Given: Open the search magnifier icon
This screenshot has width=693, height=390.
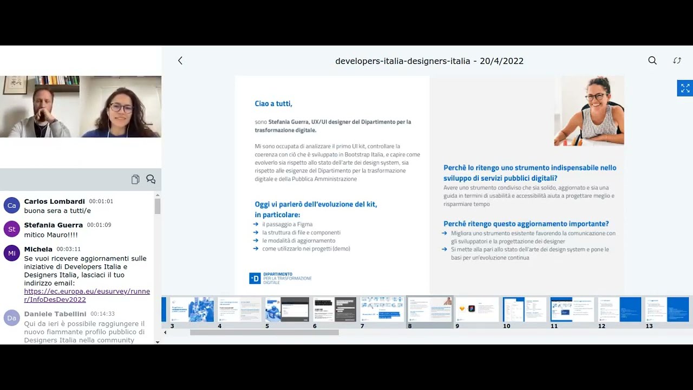Looking at the screenshot, I should pyautogui.click(x=652, y=61).
